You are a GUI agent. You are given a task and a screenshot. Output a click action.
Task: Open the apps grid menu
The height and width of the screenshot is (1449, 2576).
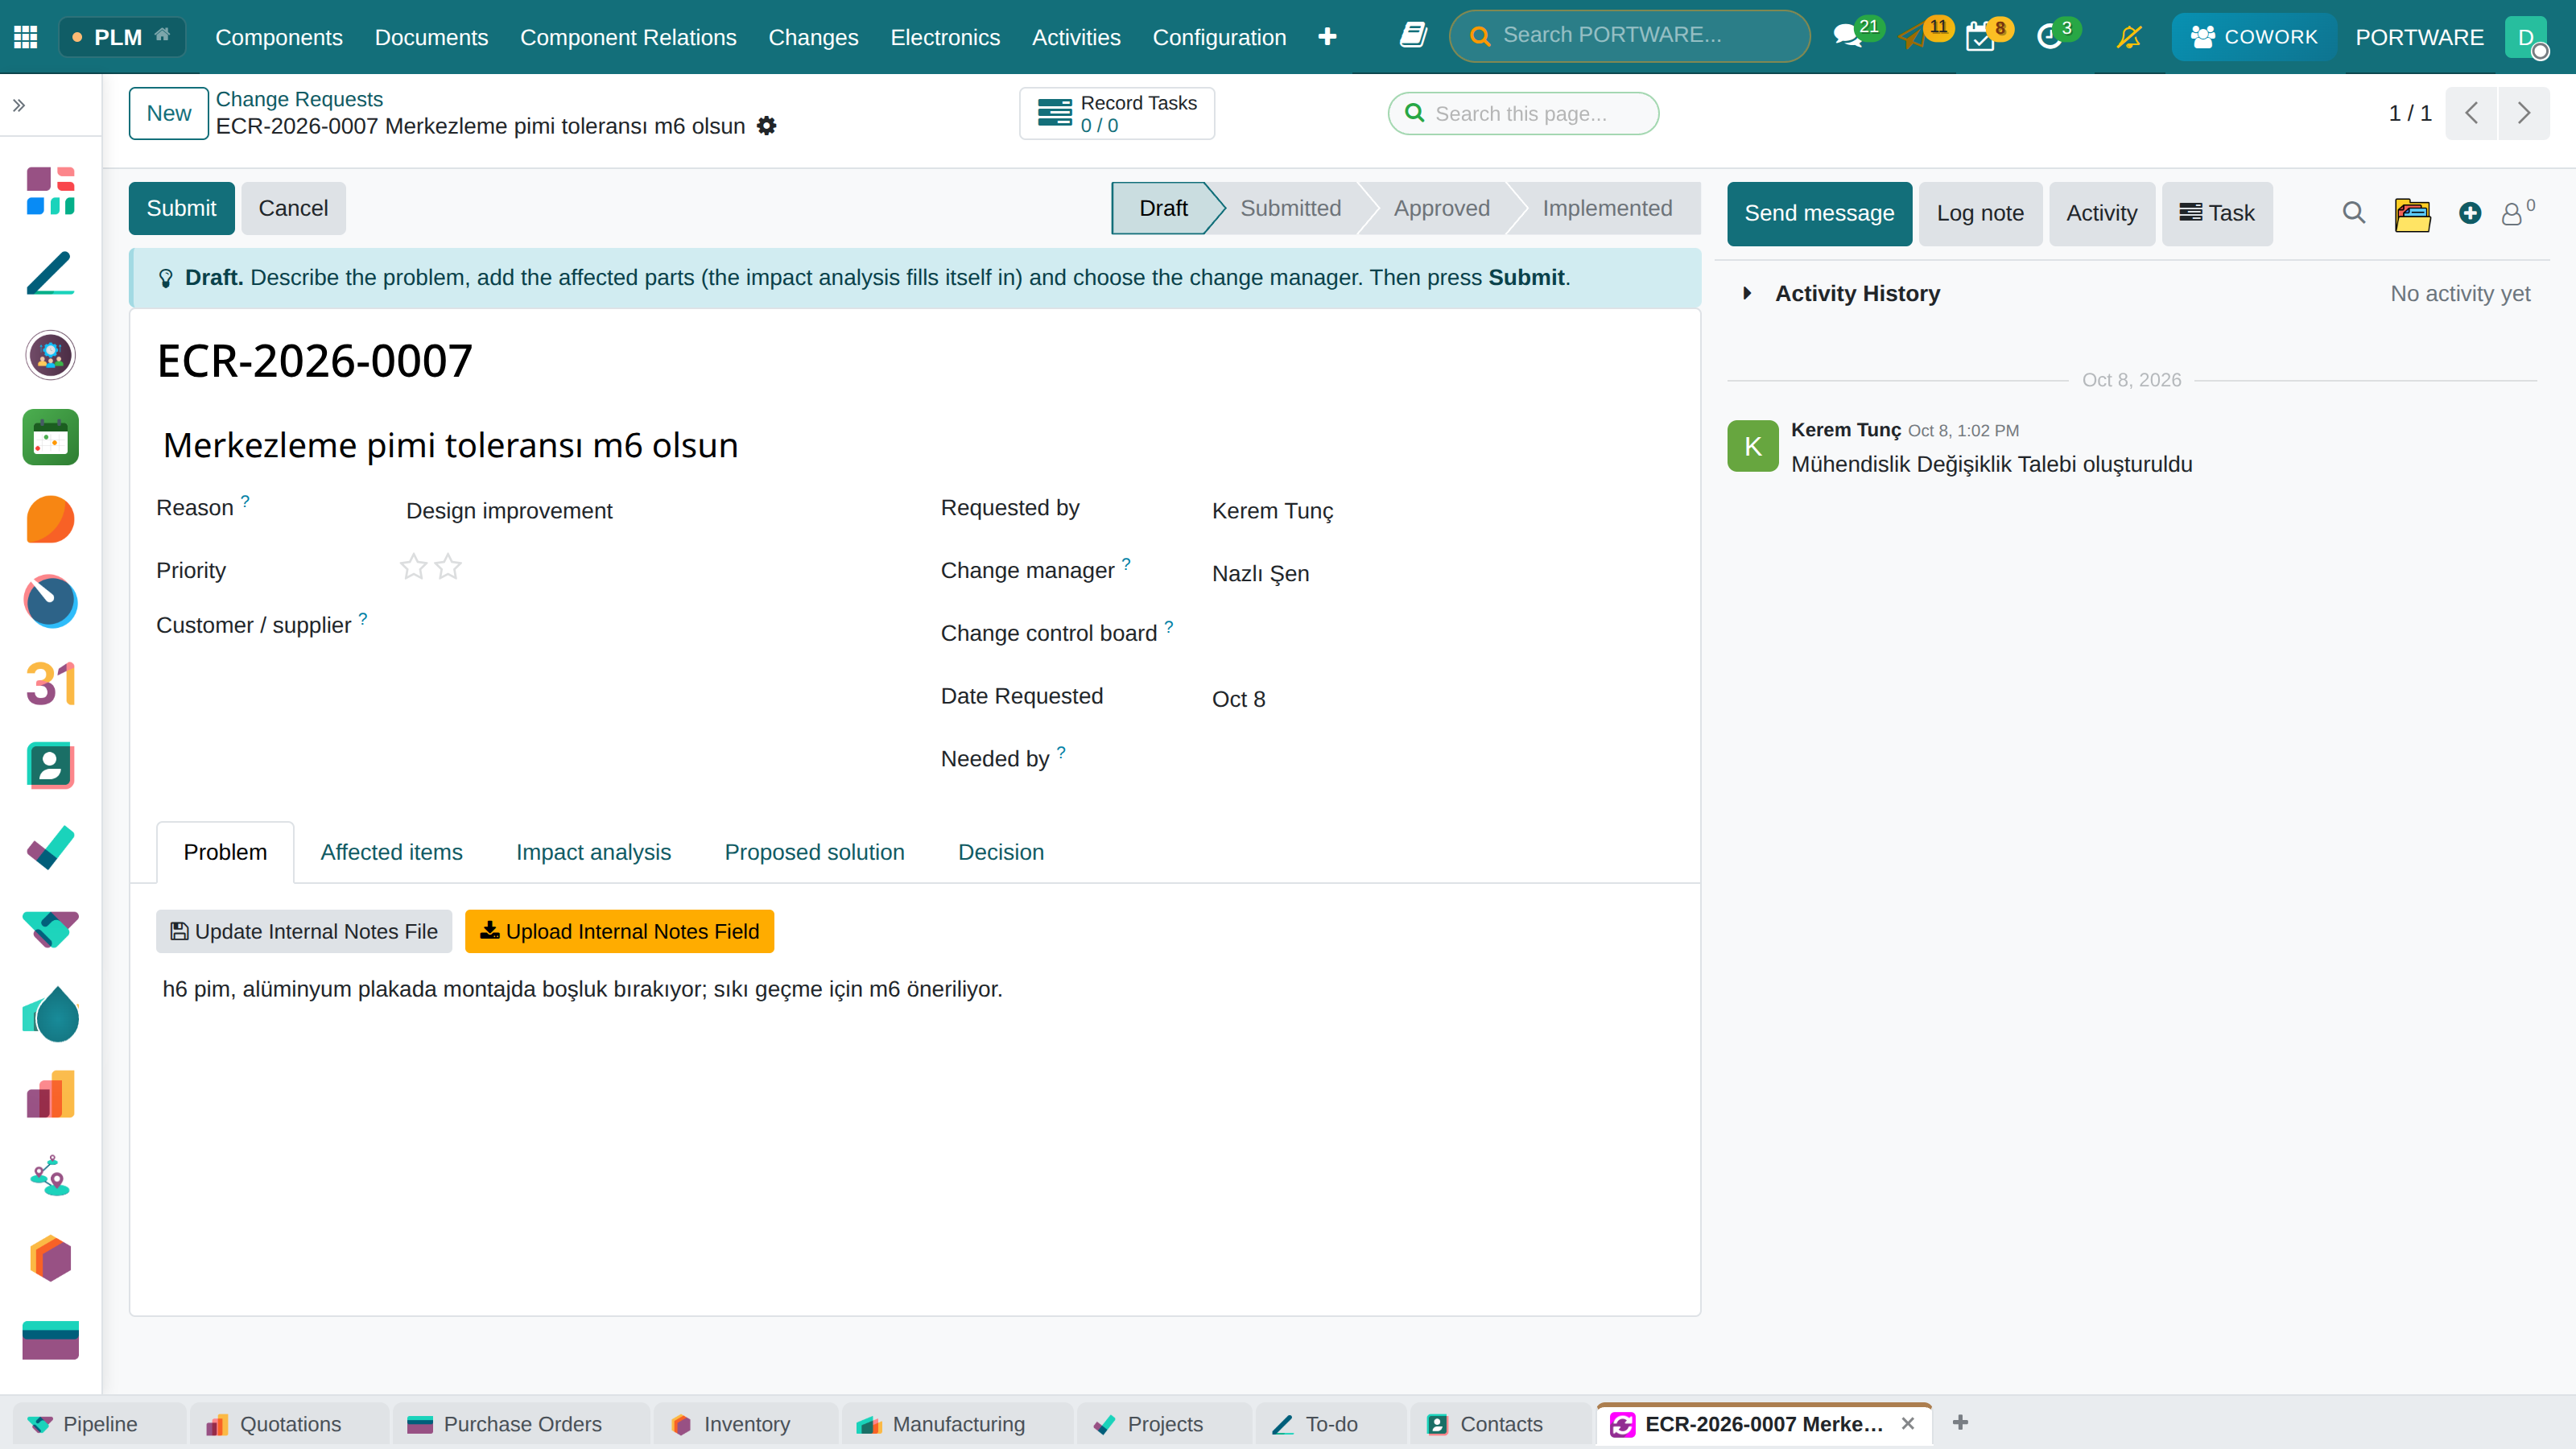tap(26, 37)
